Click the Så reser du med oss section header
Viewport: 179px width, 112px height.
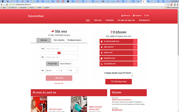[69, 93]
